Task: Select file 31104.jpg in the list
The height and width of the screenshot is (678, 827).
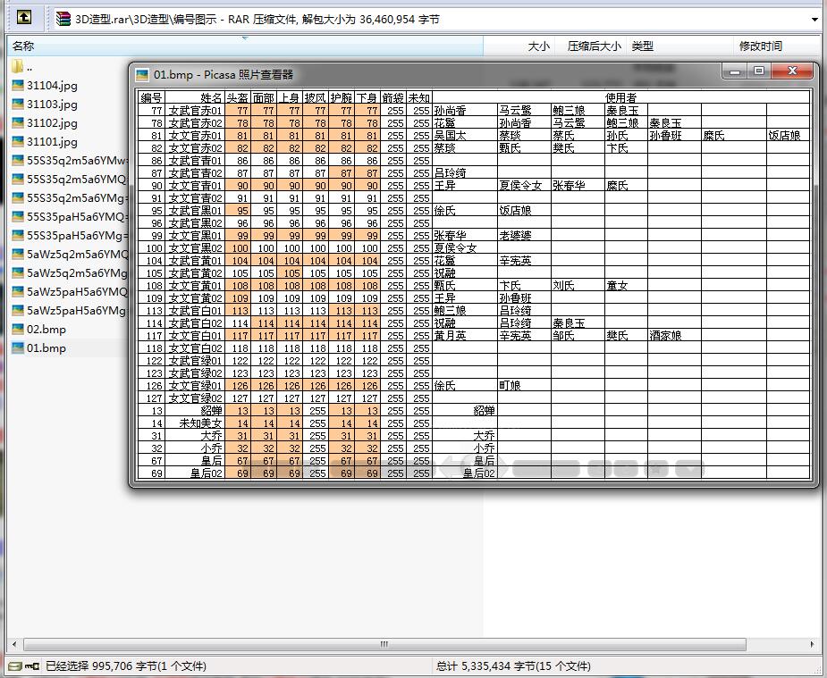Action: pyautogui.click(x=52, y=86)
